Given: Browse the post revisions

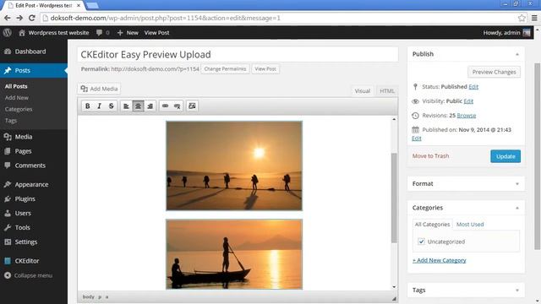Looking at the screenshot, I should (467, 116).
